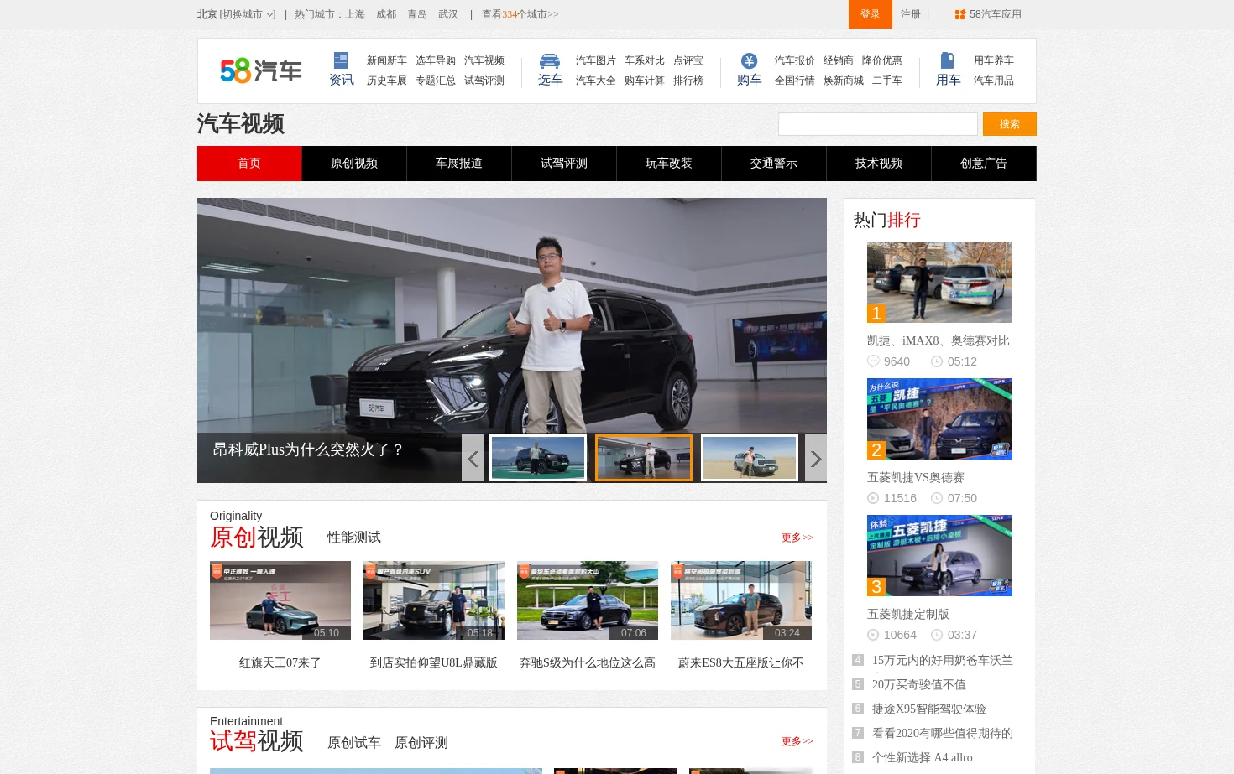
Task: Open the 购车 yen icon
Action: coord(749,60)
